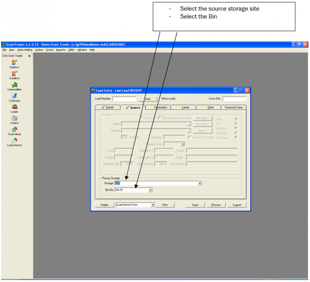Open the Contracts sidebar icon
This screenshot has height=282, width=310.
coord(15,96)
